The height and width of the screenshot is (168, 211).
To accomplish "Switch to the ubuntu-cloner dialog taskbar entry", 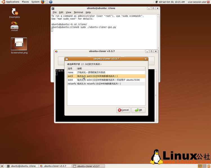I will tap(88, 166).
